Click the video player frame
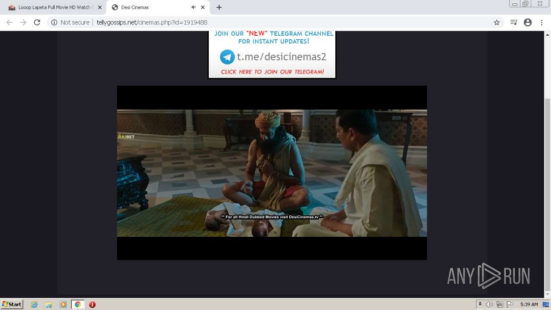 tap(272, 173)
